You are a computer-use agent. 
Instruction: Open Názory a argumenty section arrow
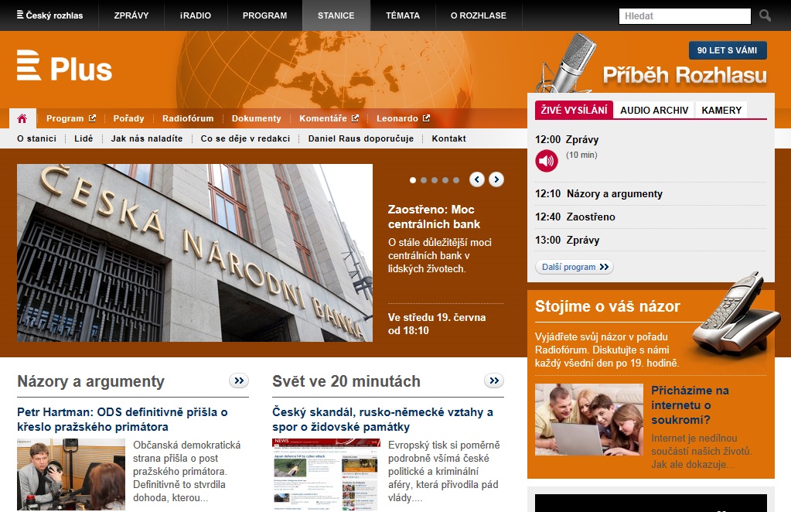pyautogui.click(x=238, y=381)
